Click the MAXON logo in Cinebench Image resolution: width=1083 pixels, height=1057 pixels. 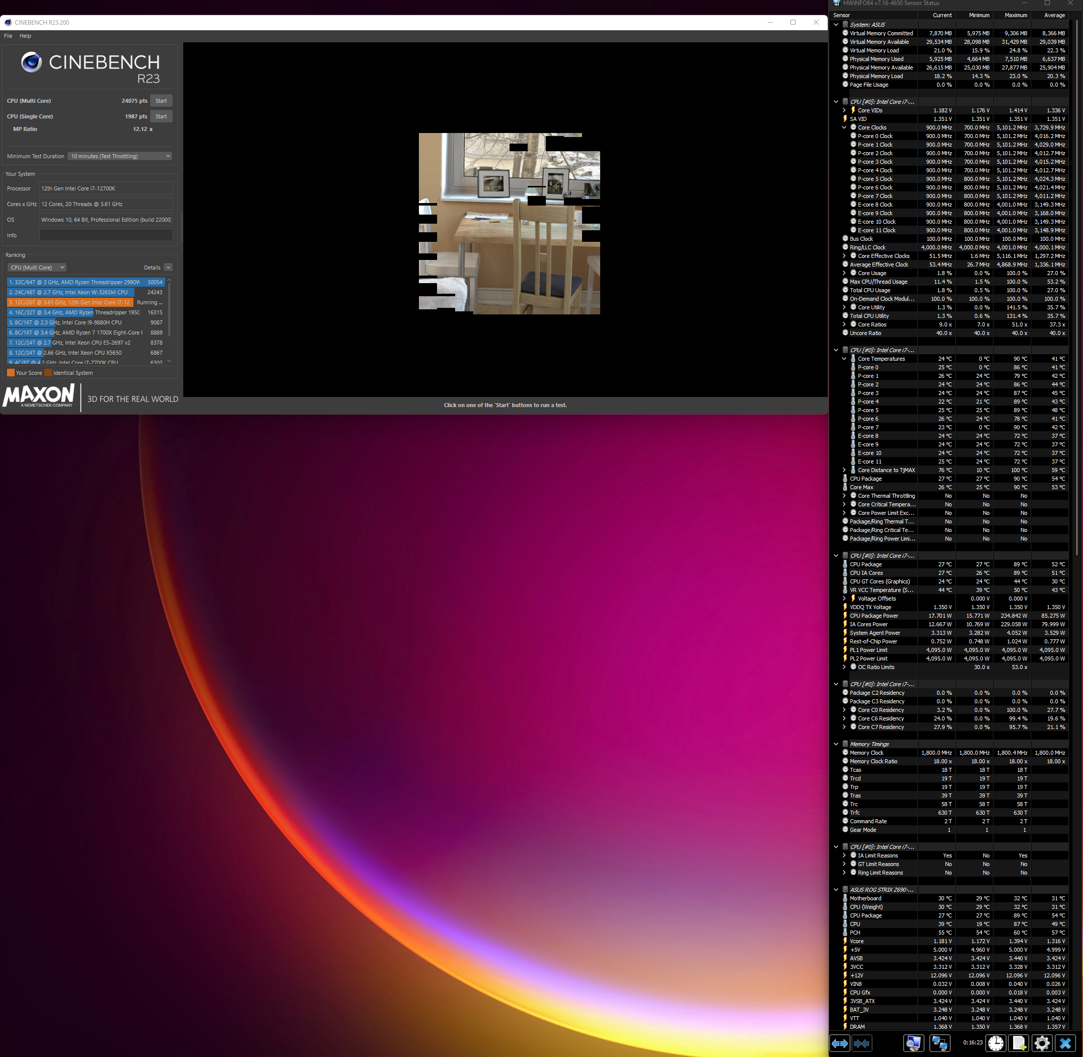point(38,397)
